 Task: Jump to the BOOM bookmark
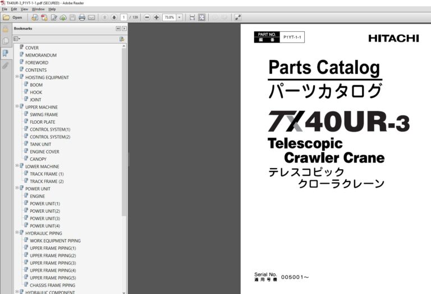coord(36,85)
